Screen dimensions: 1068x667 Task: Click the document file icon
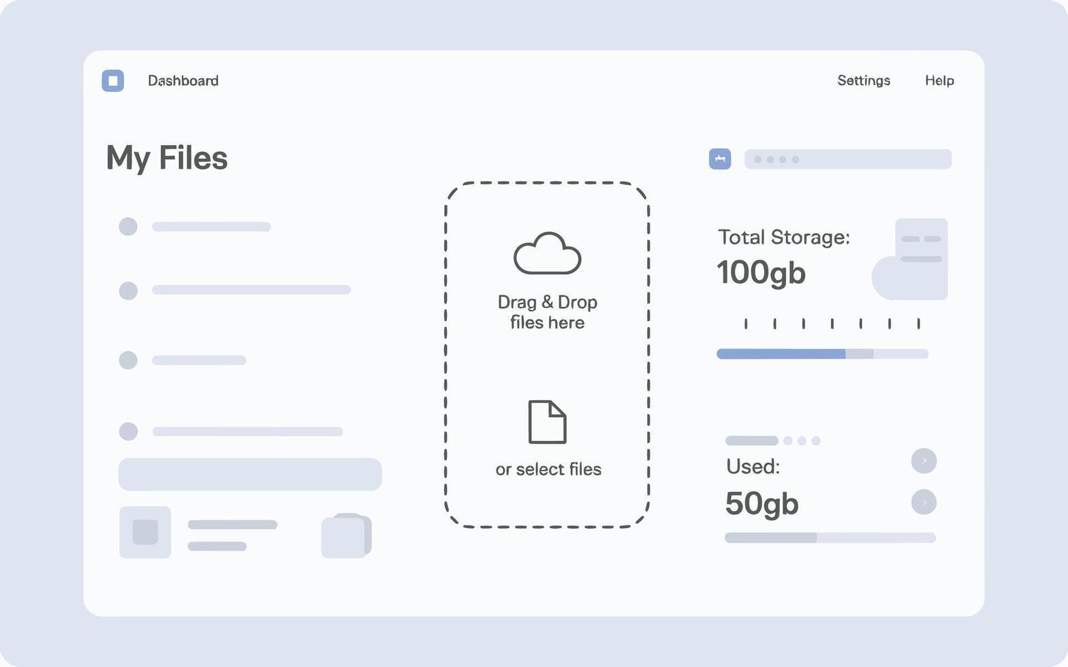pos(548,422)
